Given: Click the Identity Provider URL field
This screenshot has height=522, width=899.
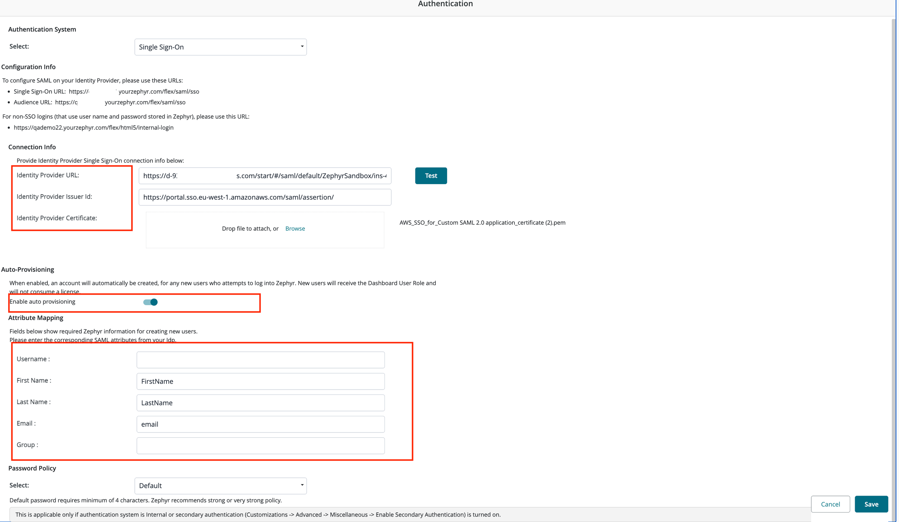Looking at the screenshot, I should [x=265, y=176].
